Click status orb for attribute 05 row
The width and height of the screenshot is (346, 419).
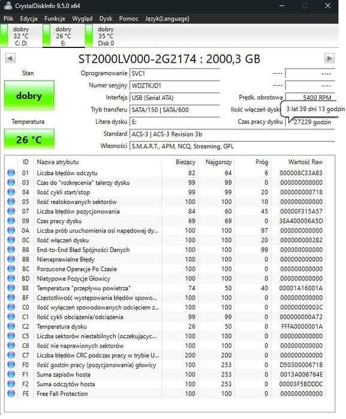click(x=11, y=202)
